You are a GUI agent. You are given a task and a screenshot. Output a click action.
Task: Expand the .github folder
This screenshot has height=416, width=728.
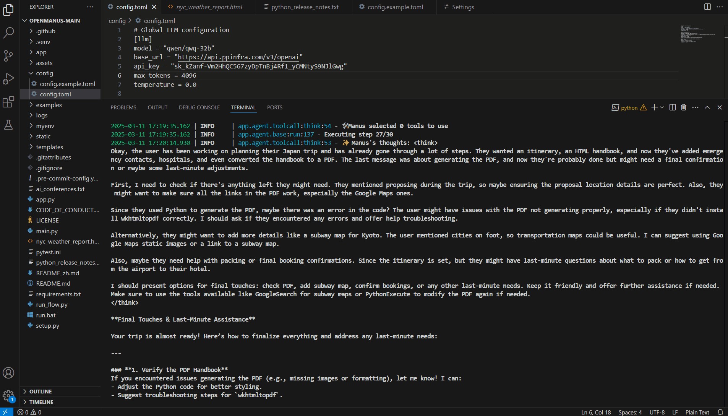coord(45,31)
